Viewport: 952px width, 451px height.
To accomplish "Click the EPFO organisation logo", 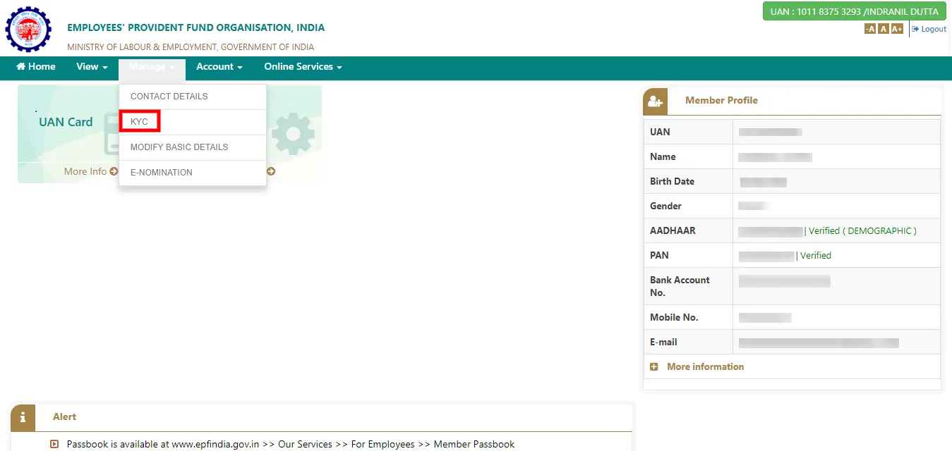I will click(x=29, y=30).
